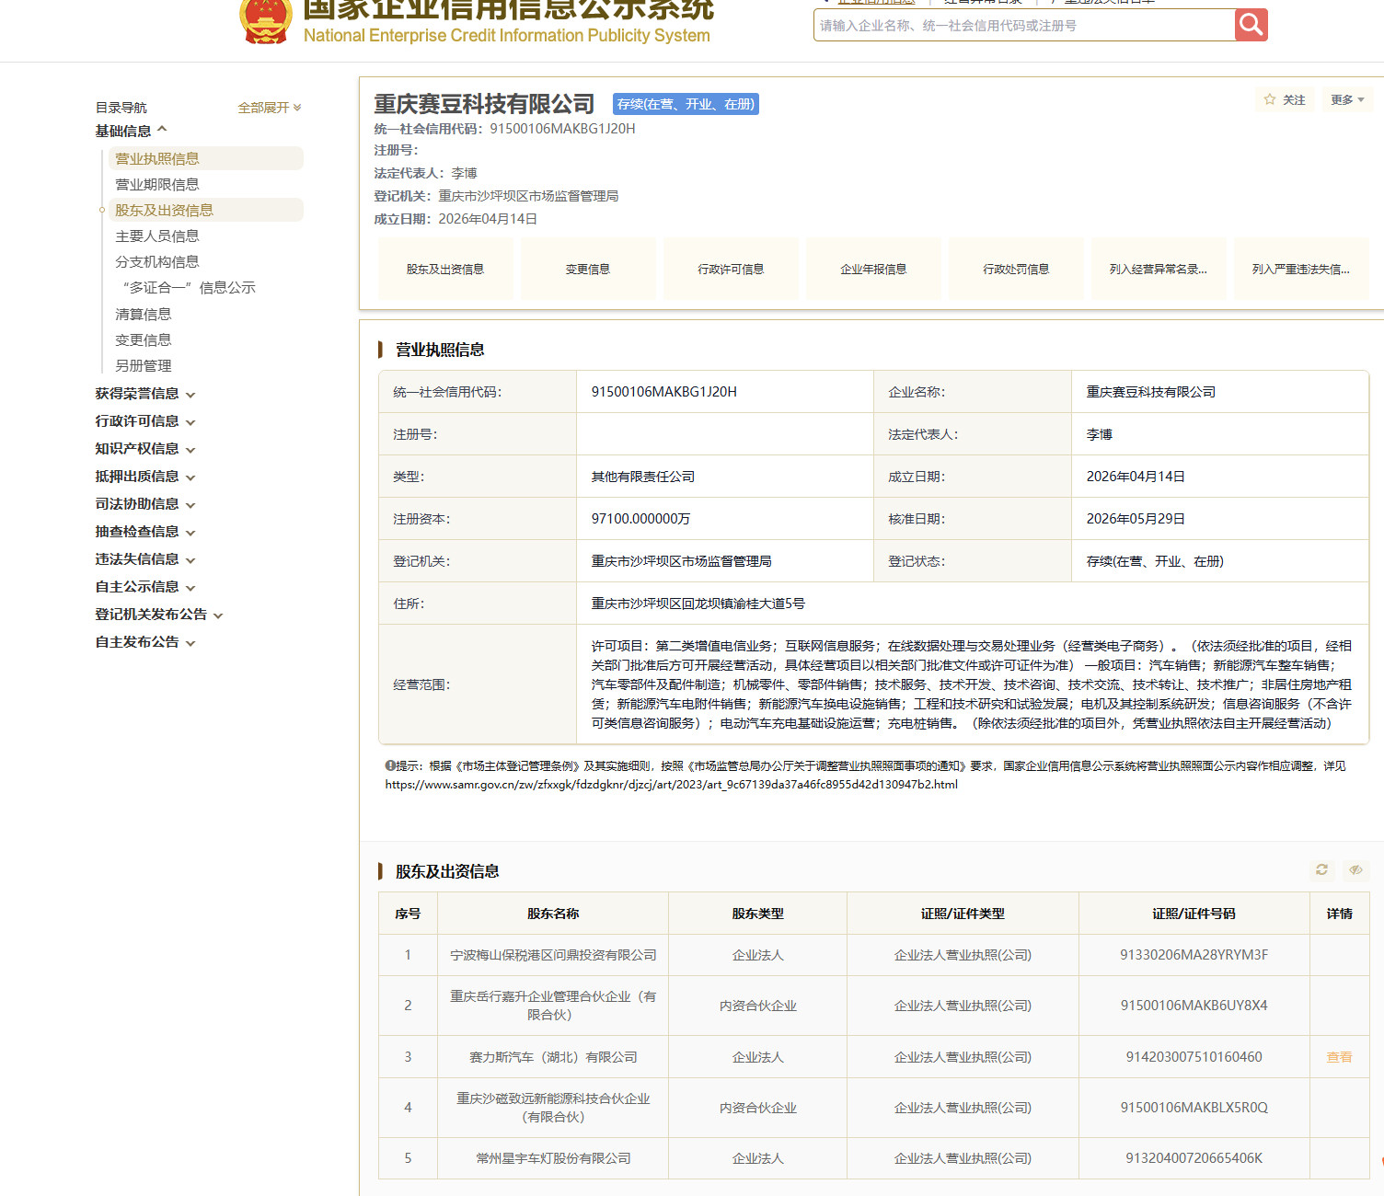This screenshot has width=1384, height=1196.
Task: Select 股东及出资信息 in the sidebar
Action: pyautogui.click(x=206, y=210)
